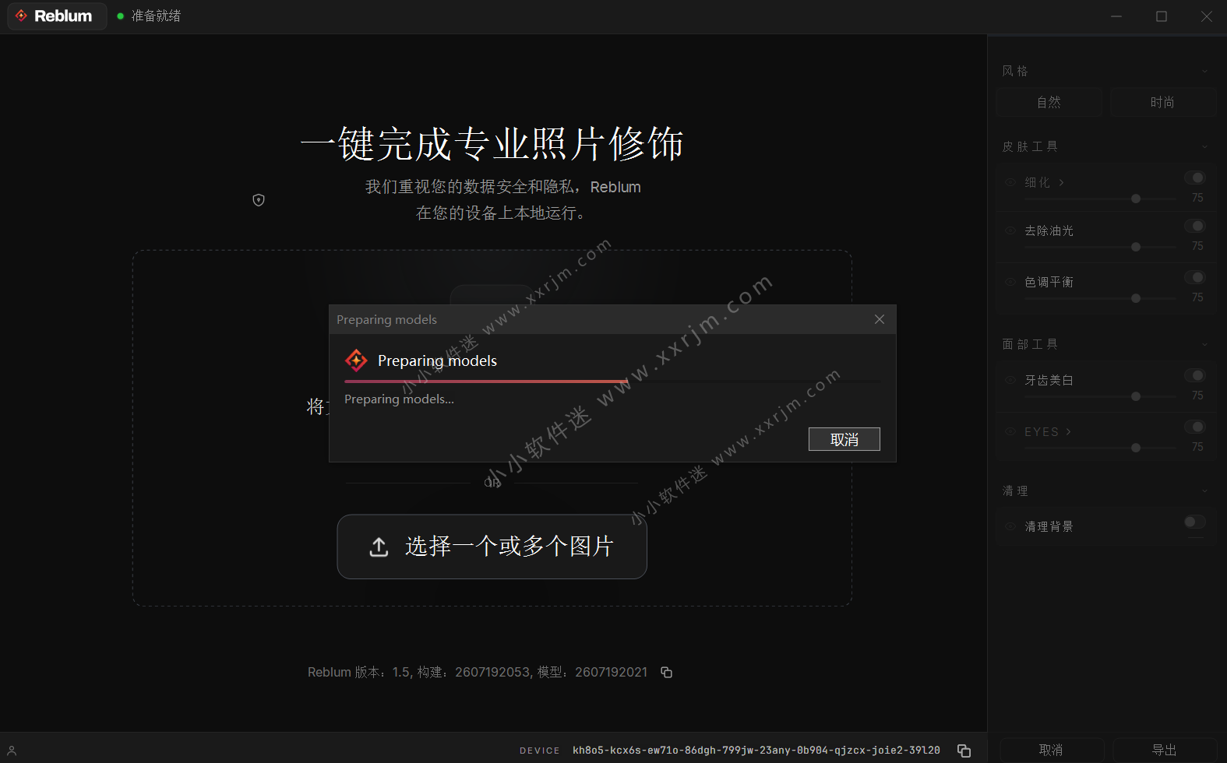Click the device ID text string
The width and height of the screenshot is (1227, 763).
click(x=756, y=751)
